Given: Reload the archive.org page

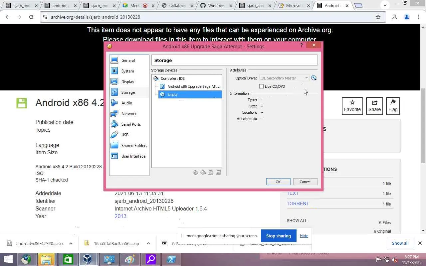Looking at the screenshot, I should [31, 17].
